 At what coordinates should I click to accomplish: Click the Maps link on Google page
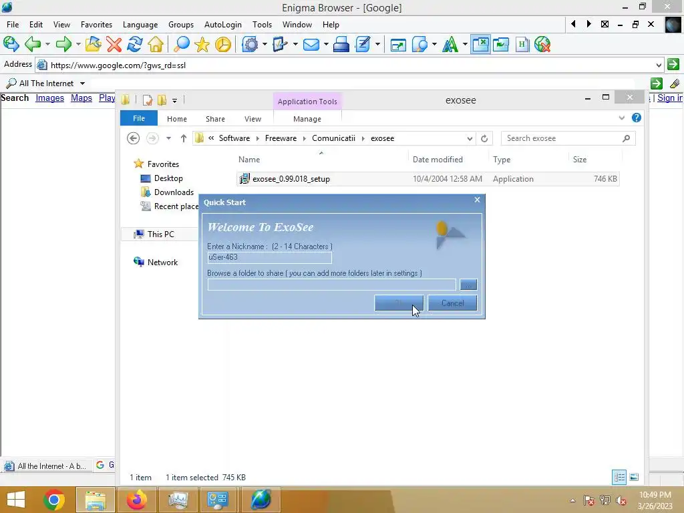click(81, 98)
